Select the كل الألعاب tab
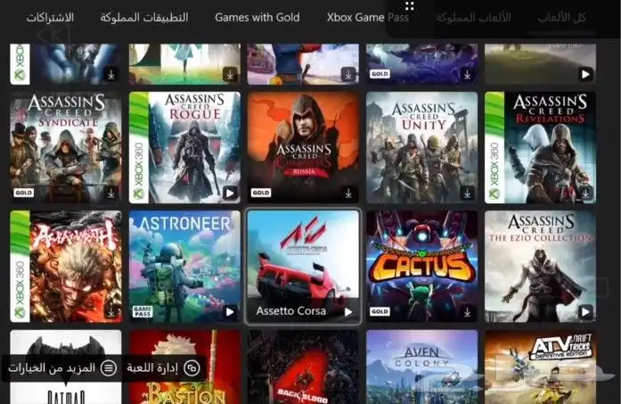This screenshot has height=404, width=621. (561, 18)
